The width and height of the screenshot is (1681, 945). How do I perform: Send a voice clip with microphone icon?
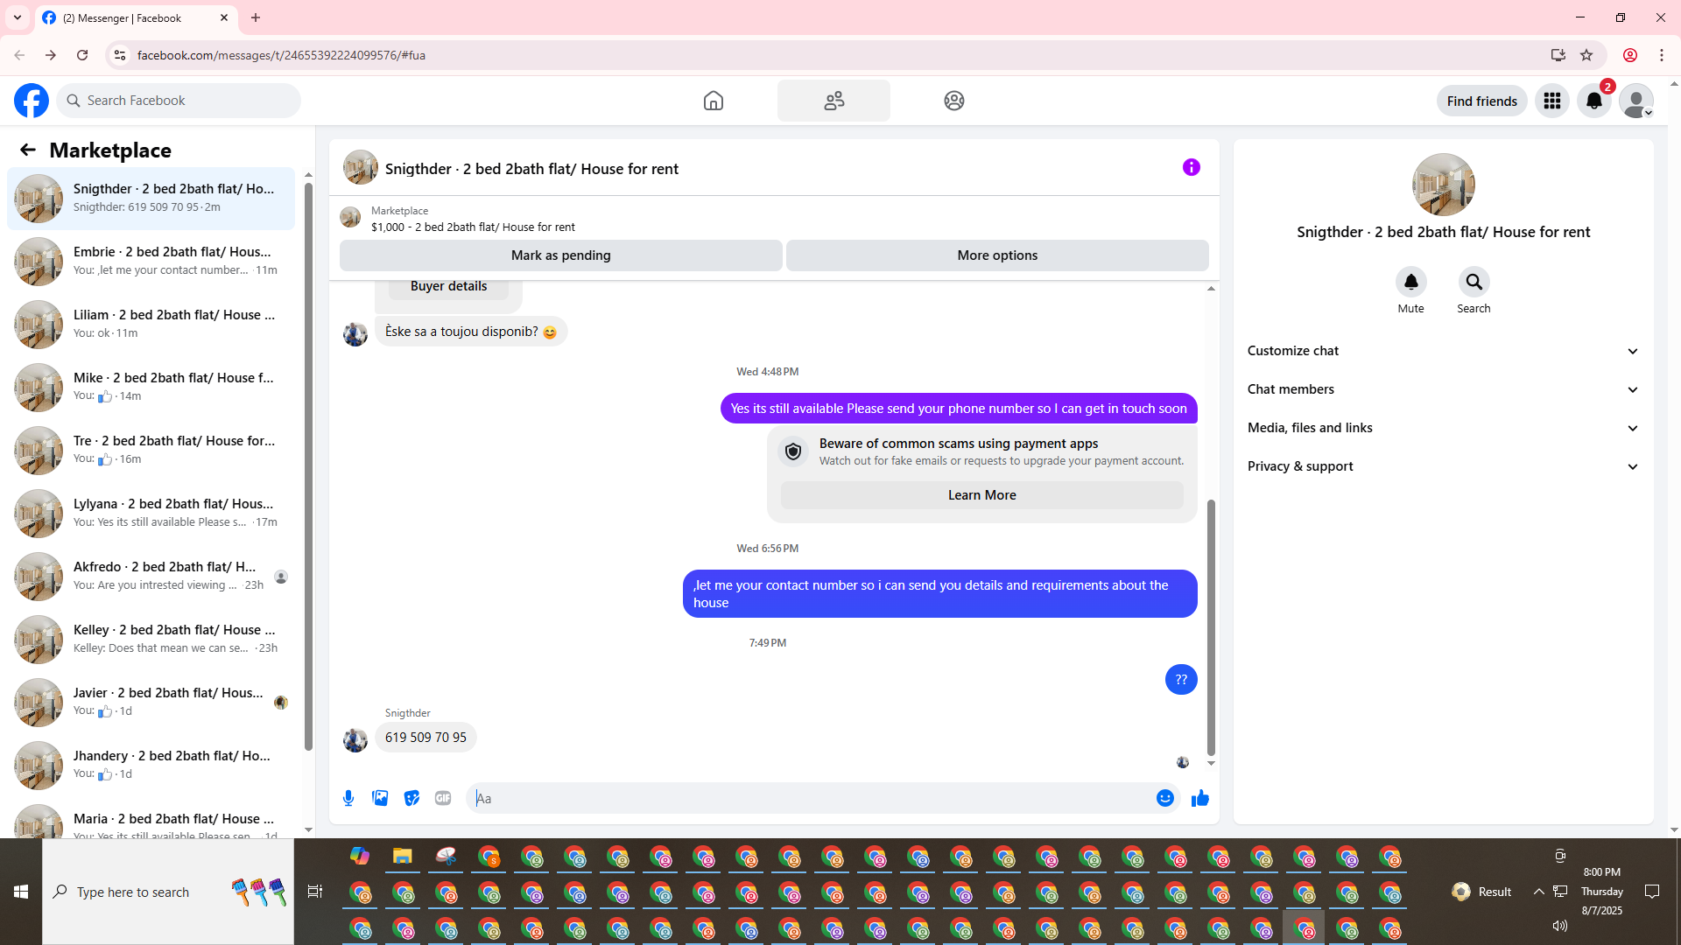(x=348, y=798)
